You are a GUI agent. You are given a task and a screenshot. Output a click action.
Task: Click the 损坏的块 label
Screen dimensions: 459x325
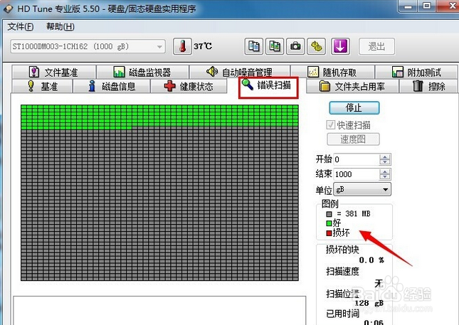tap(342, 250)
